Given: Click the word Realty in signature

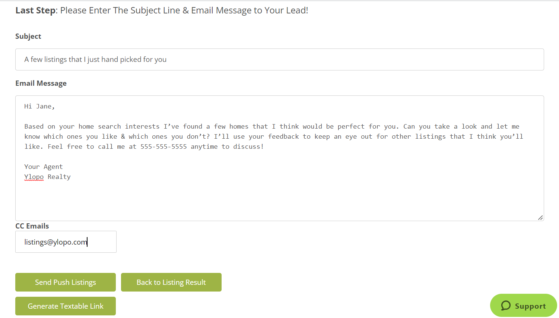Looking at the screenshot, I should pyautogui.click(x=59, y=177).
